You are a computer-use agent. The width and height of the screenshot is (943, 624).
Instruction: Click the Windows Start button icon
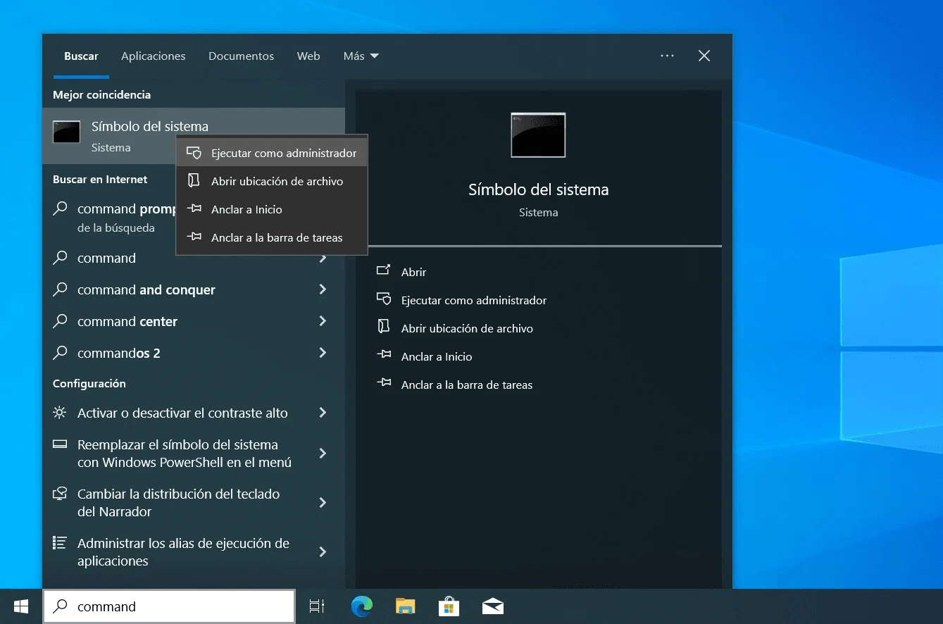pos(21,606)
